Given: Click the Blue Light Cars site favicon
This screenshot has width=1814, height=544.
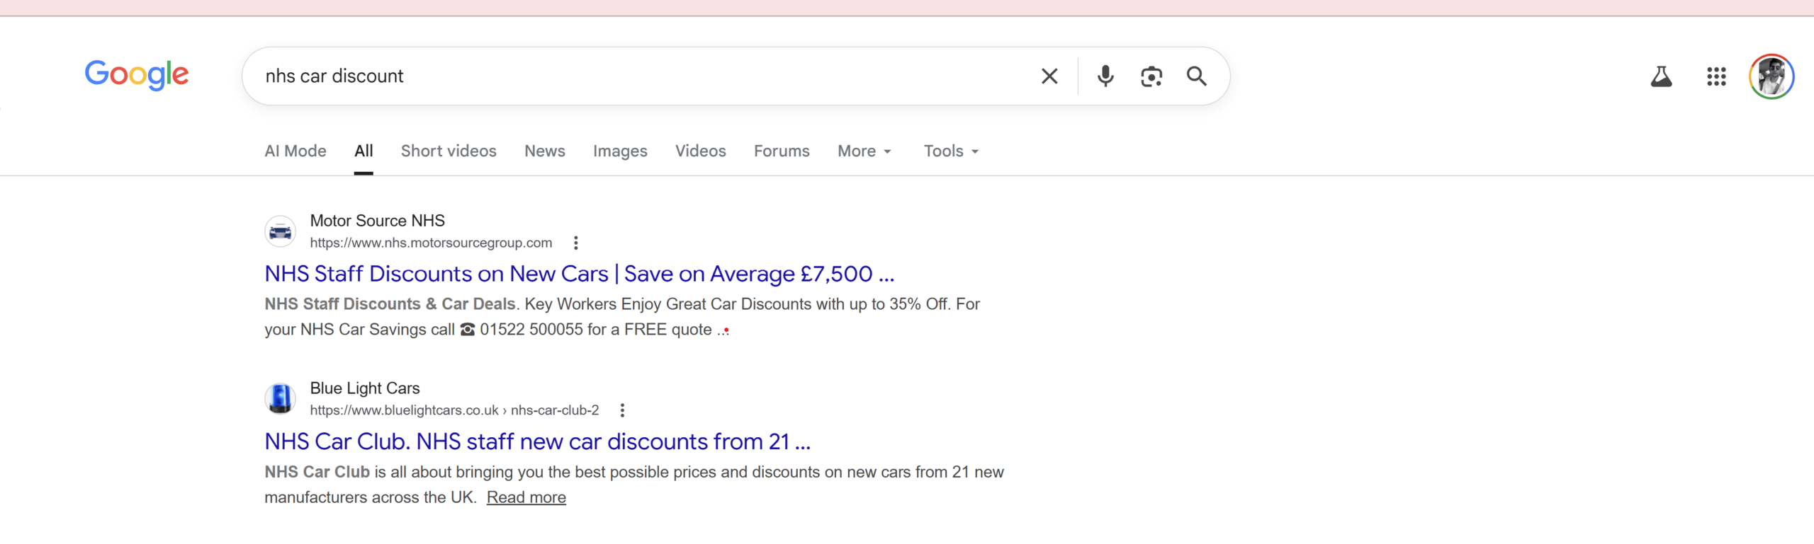Looking at the screenshot, I should pyautogui.click(x=281, y=398).
